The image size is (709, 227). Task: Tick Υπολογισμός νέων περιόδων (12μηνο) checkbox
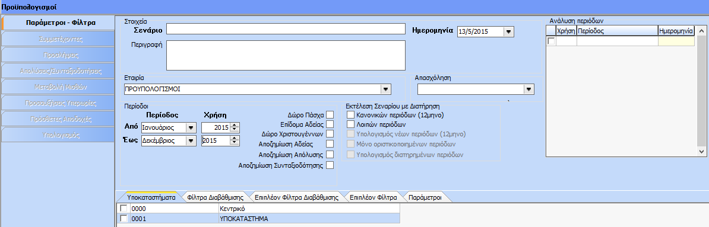coord(350,134)
